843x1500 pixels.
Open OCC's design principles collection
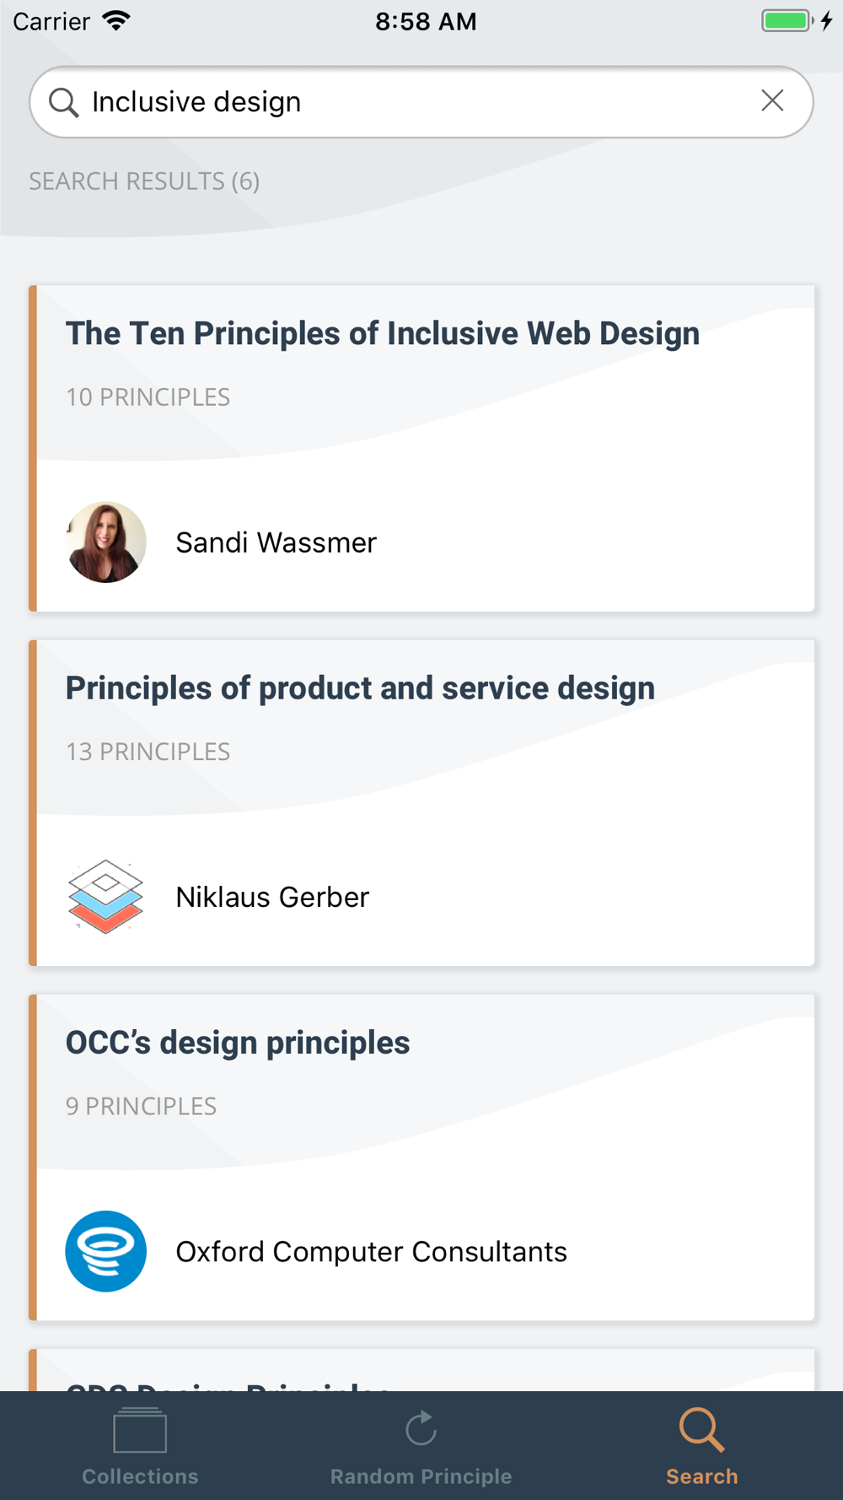pos(238,1043)
